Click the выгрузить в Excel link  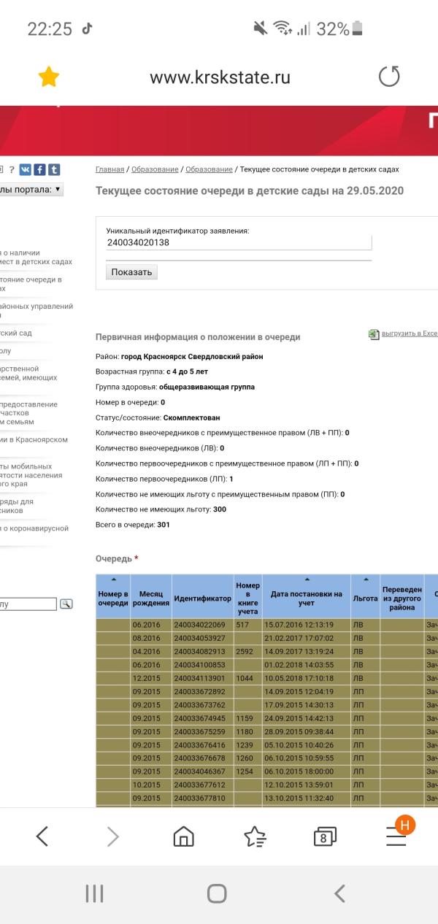point(409,334)
